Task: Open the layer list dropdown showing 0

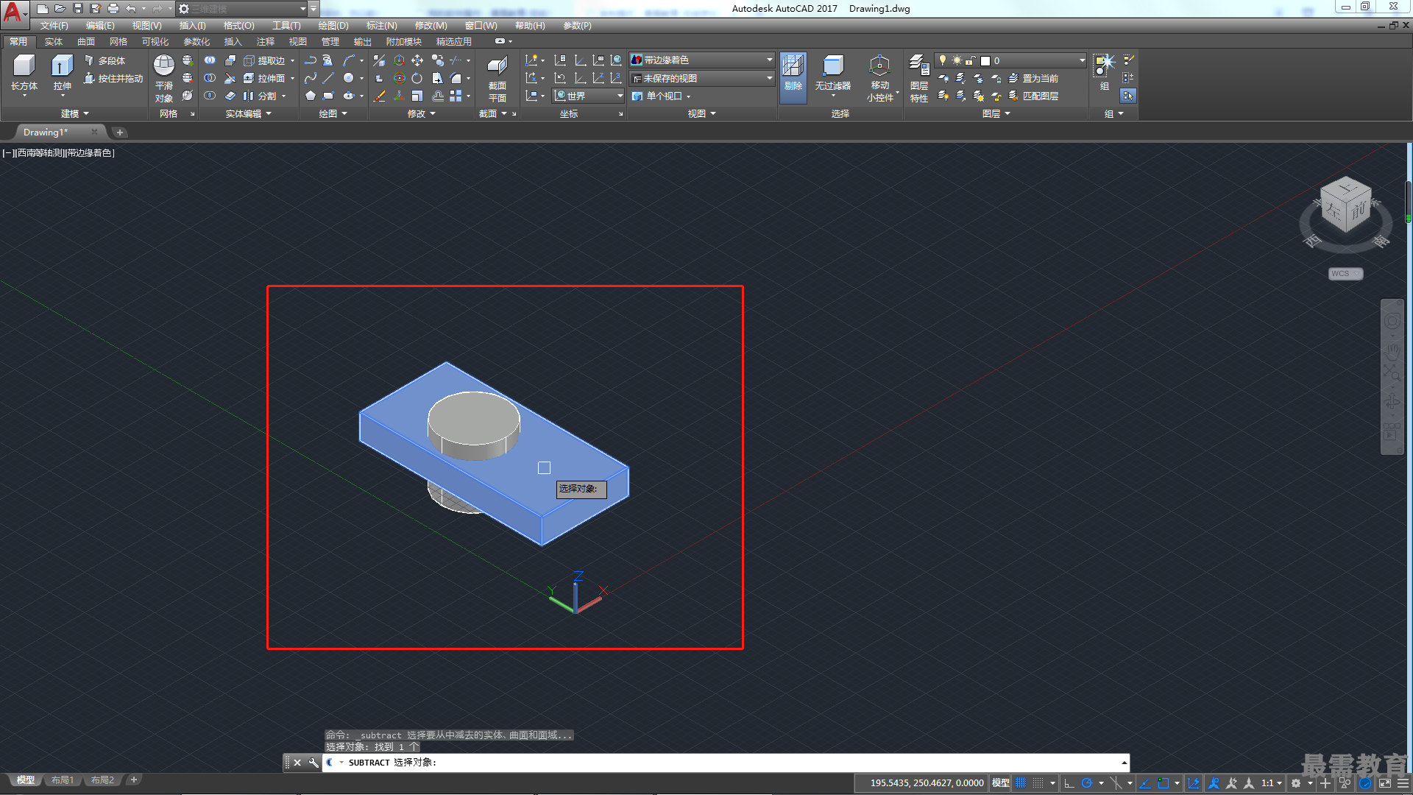Action: (1010, 60)
